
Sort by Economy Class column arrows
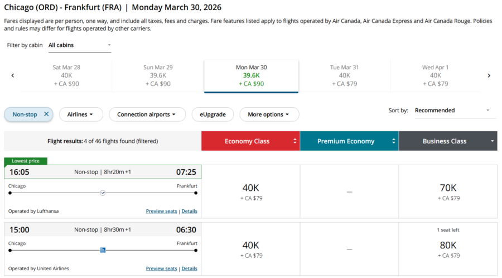[295, 141]
